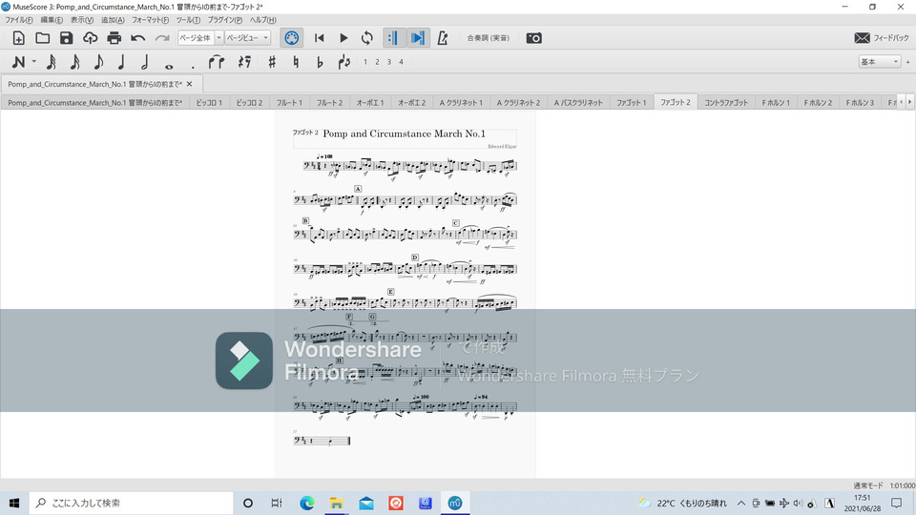This screenshot has width=916, height=515.
Task: Switch to the A クラリネット 1 part tab
Action: (461, 103)
